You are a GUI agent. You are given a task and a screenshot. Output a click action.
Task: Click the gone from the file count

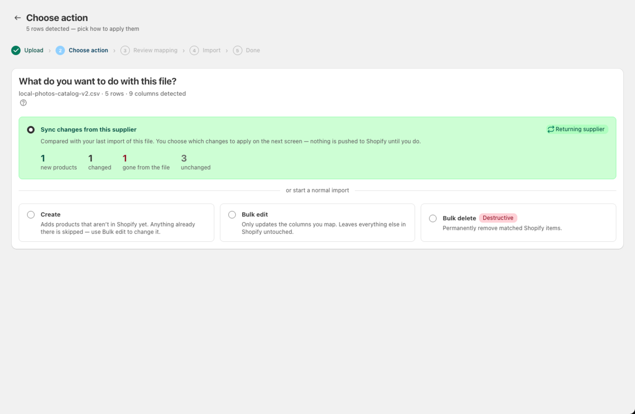pos(125,159)
